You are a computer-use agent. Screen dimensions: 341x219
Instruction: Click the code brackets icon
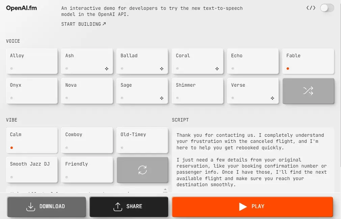click(x=311, y=8)
